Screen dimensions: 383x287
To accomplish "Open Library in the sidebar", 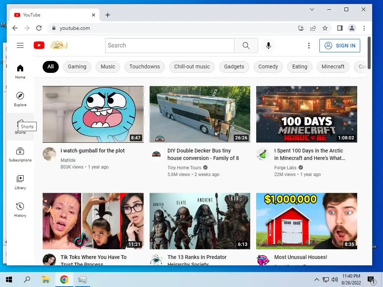I will [20, 182].
